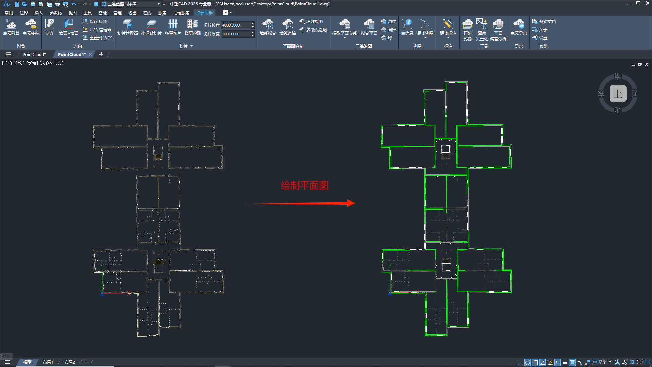Click the 关于 about button
This screenshot has width=652, height=367.
(x=540, y=30)
